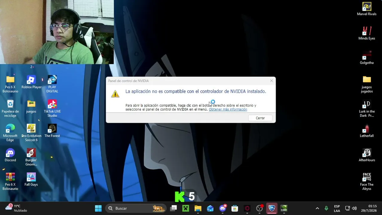Expand hidden system tray icons
This screenshot has height=215, width=382.
[x=317, y=208]
